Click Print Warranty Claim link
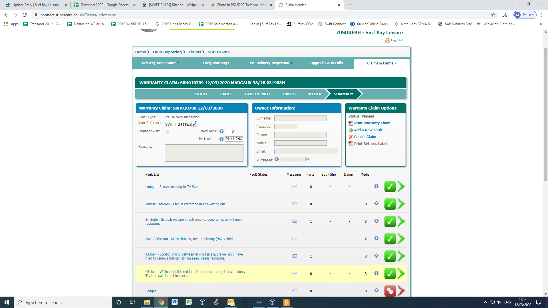548x308 pixels. click(372, 123)
